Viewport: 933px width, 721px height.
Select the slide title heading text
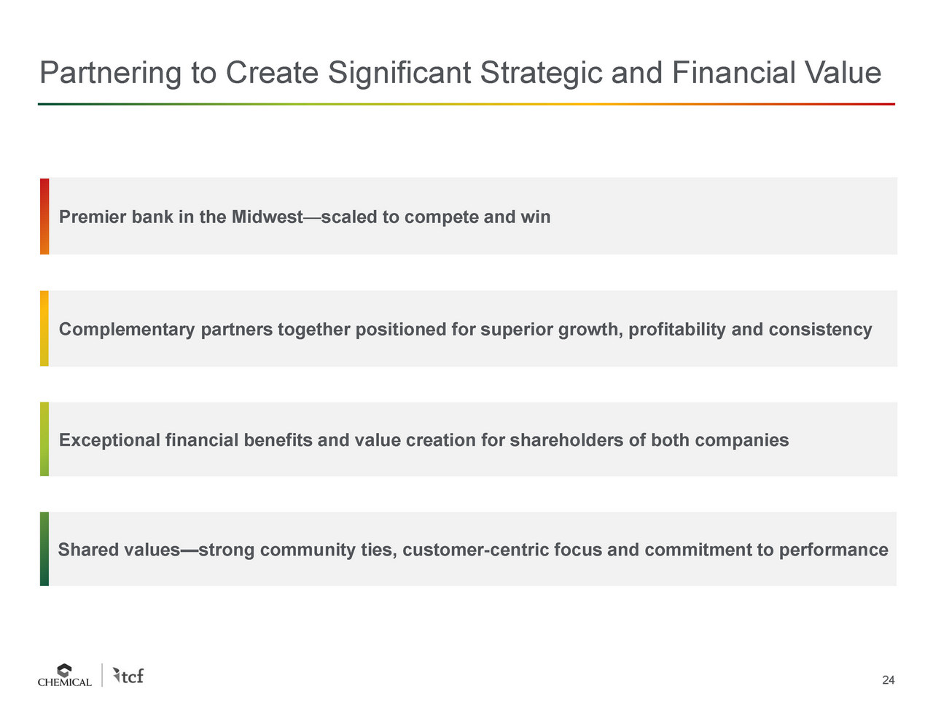click(x=460, y=73)
